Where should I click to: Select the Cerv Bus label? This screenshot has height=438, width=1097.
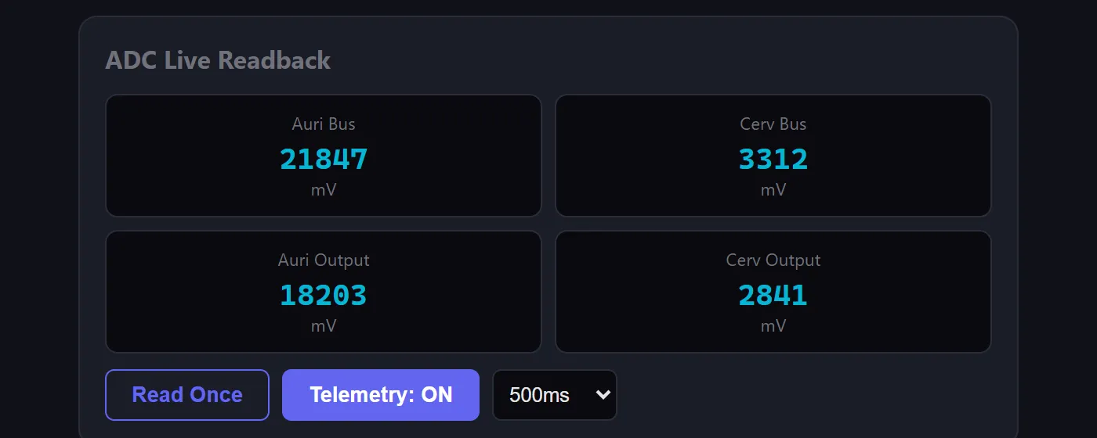[773, 124]
